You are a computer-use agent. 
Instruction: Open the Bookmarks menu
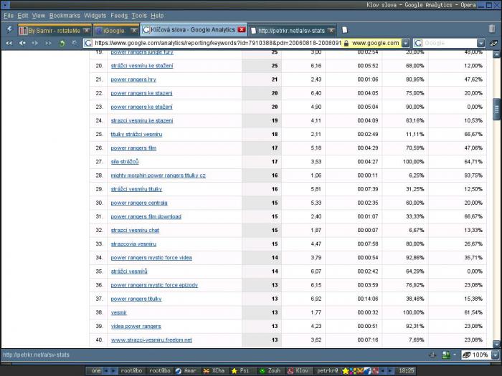65,16
